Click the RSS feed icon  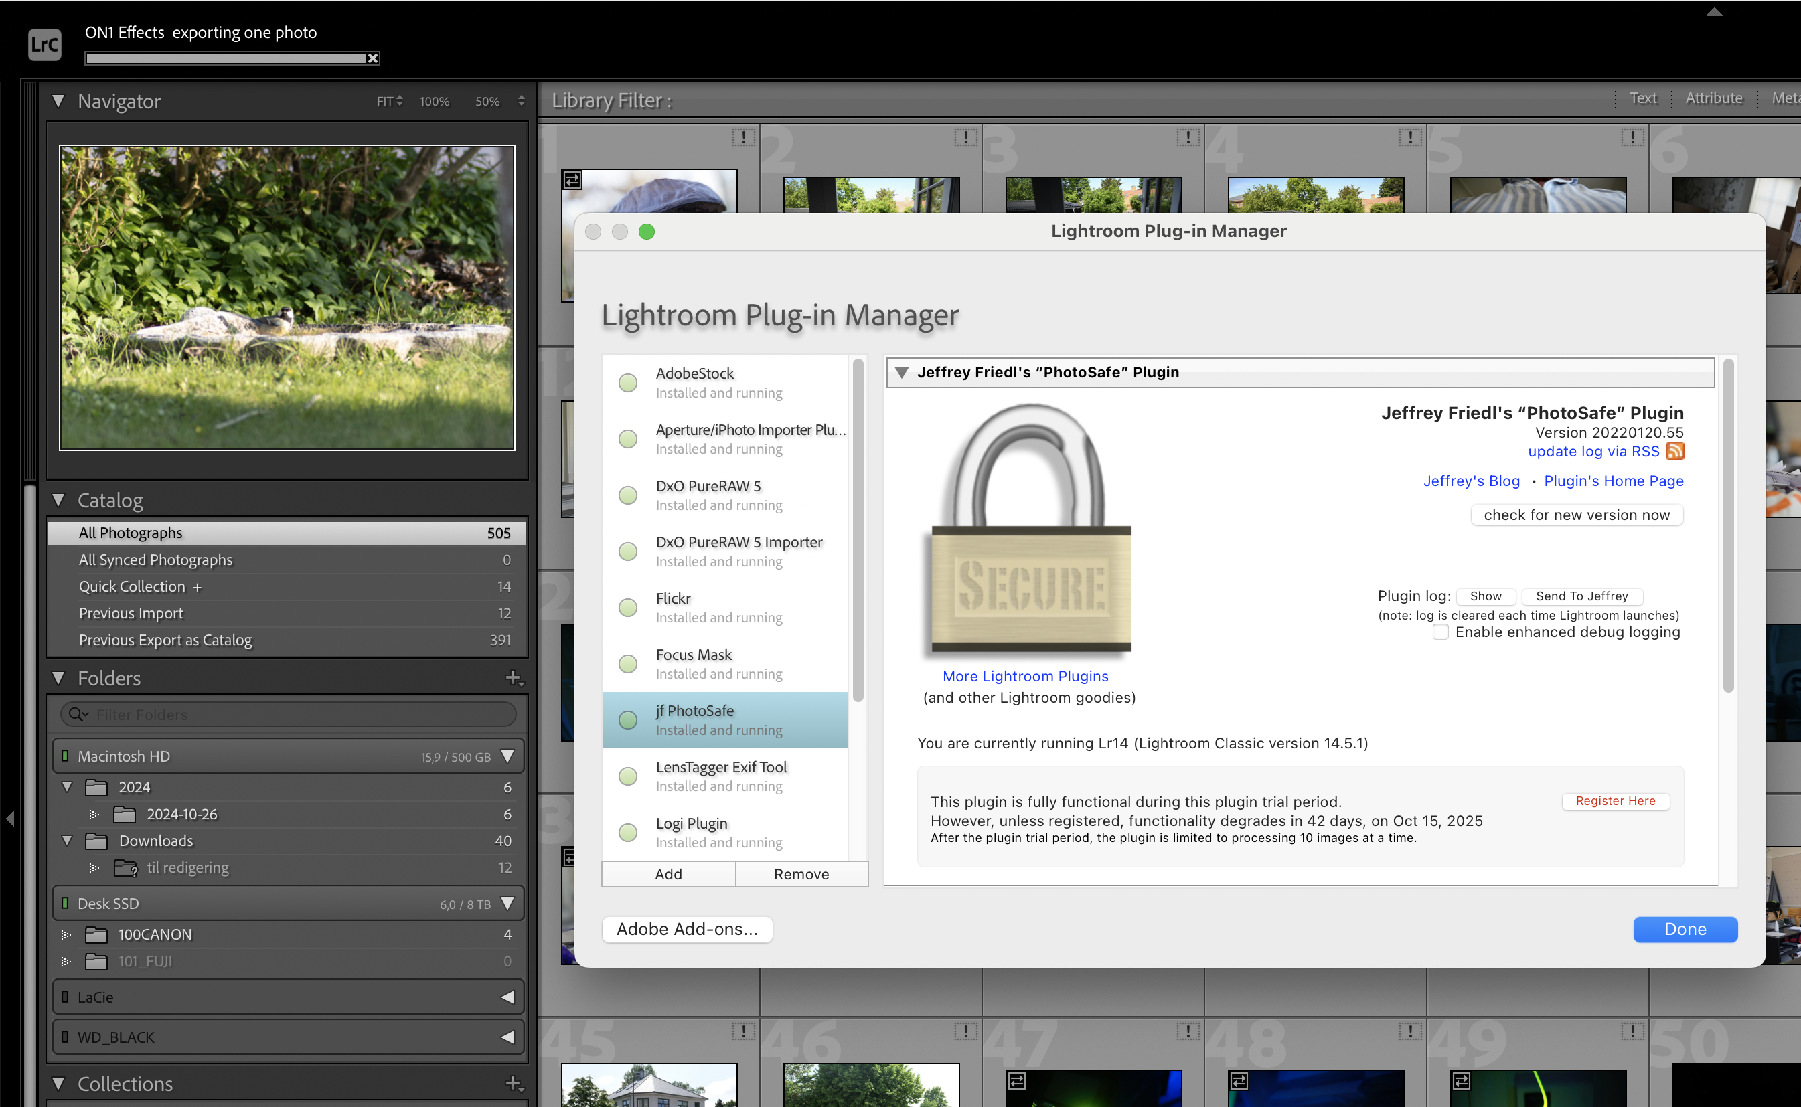[x=1675, y=451]
